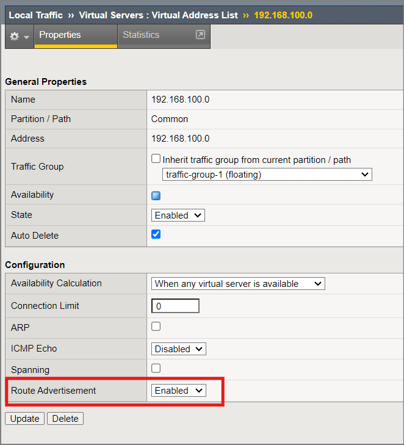Viewport: 404px width, 445px height.
Task: Switch to the Properties tab
Action: click(x=60, y=35)
